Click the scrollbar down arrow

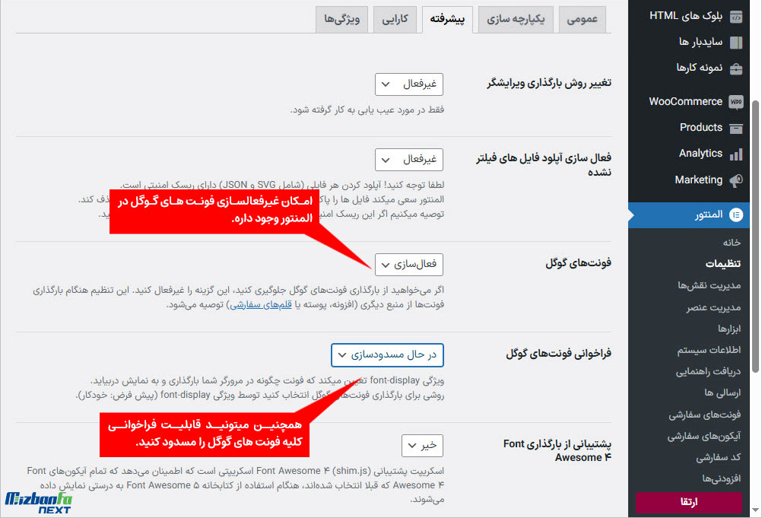coord(755,510)
